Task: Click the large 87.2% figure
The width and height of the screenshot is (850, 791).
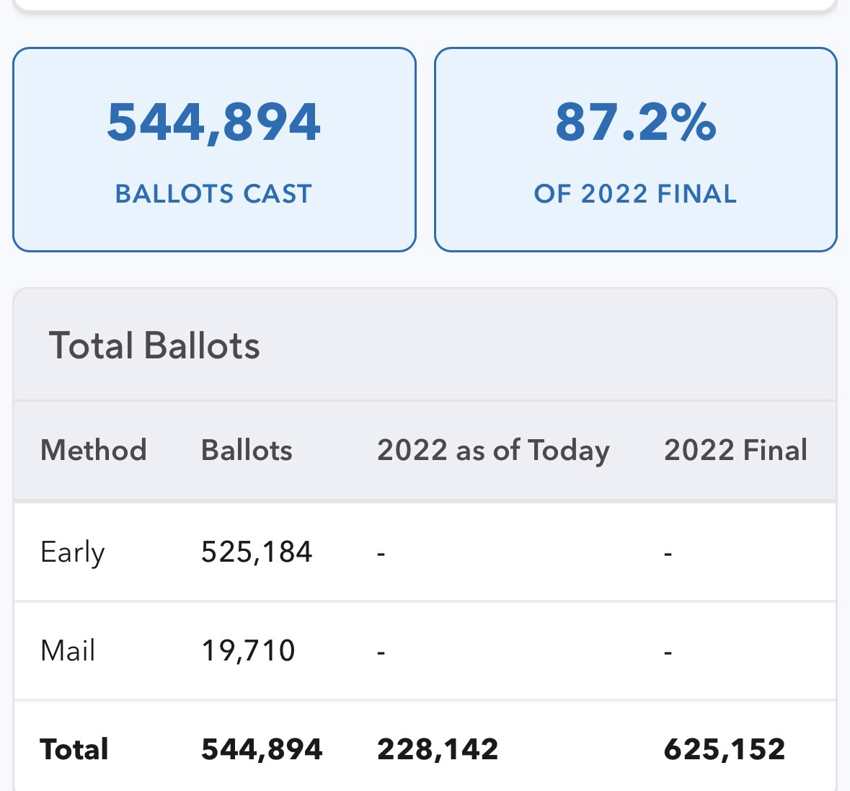Action: [635, 123]
